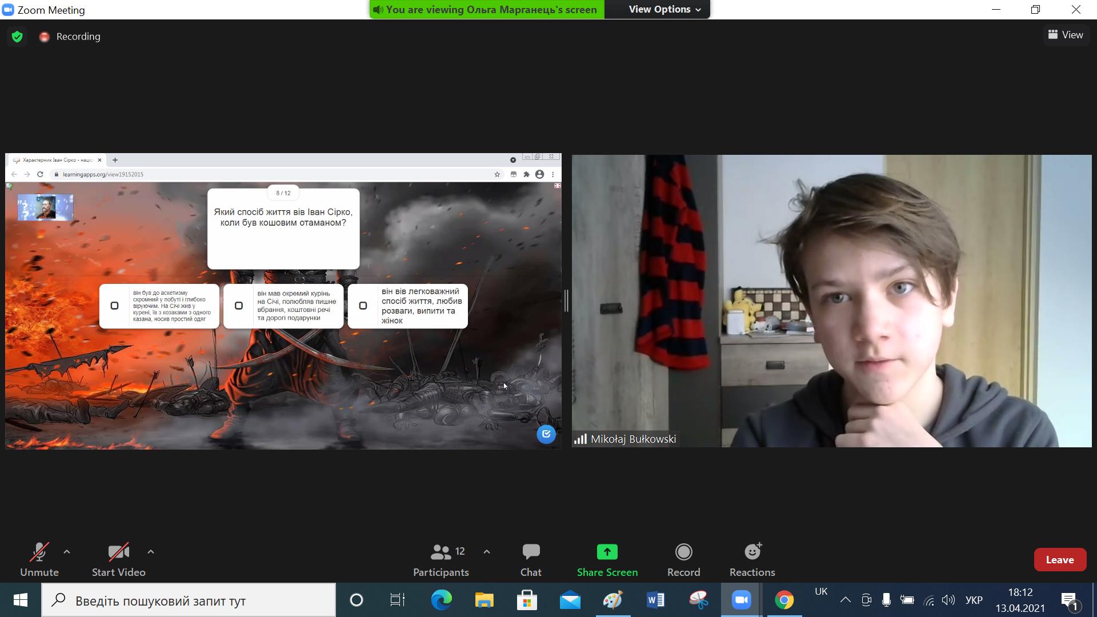Viewport: 1097px width, 617px height.
Task: Start Video in Zoom toolbar
Action: 118,560
